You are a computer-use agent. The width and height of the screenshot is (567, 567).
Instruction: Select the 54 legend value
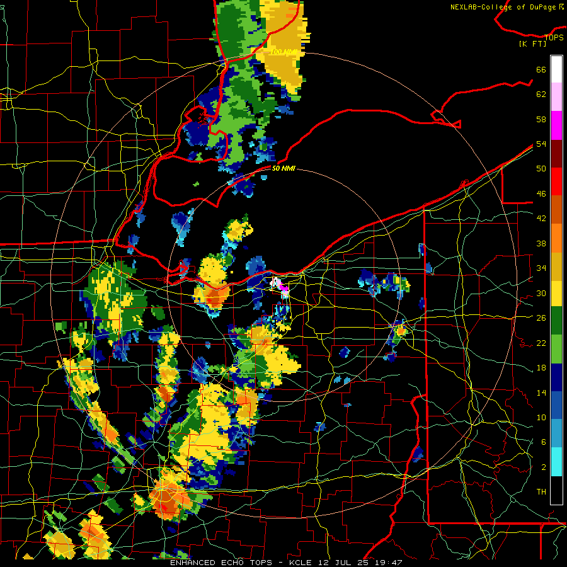click(541, 144)
